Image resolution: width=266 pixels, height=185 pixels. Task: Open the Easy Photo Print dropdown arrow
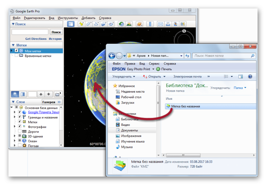(153, 69)
